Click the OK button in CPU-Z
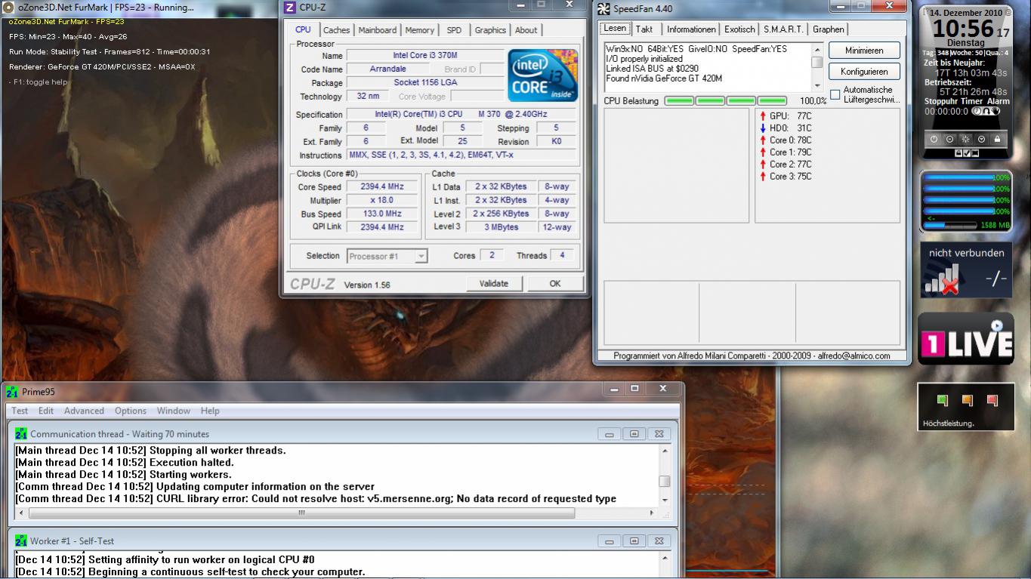The image size is (1031, 579). point(555,284)
